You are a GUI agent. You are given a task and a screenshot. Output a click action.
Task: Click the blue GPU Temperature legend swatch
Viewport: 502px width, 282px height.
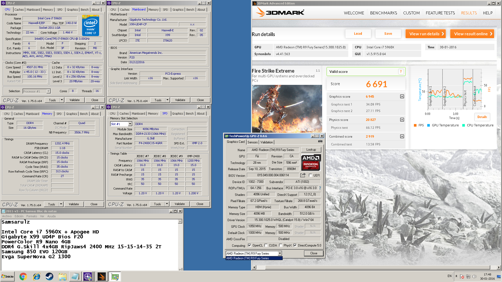point(429,125)
